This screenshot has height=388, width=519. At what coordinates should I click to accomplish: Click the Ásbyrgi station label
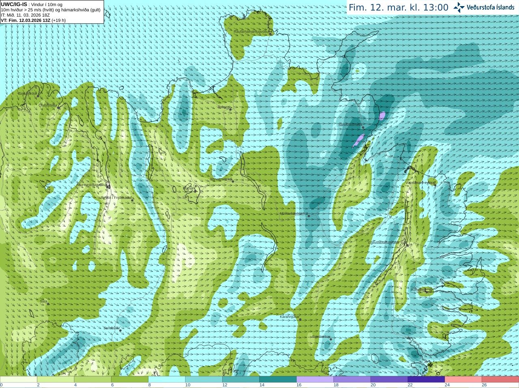coord(223,107)
